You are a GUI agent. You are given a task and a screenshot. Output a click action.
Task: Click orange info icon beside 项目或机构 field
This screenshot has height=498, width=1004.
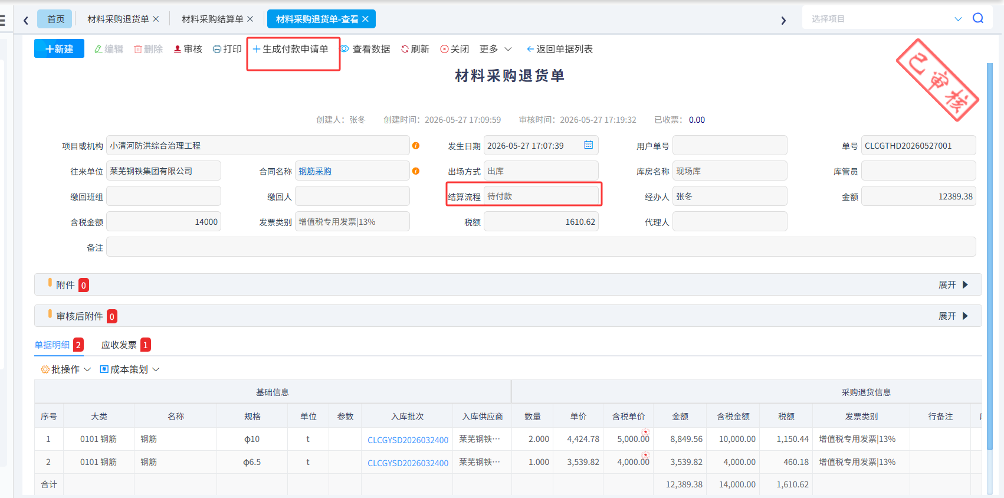[x=416, y=146]
